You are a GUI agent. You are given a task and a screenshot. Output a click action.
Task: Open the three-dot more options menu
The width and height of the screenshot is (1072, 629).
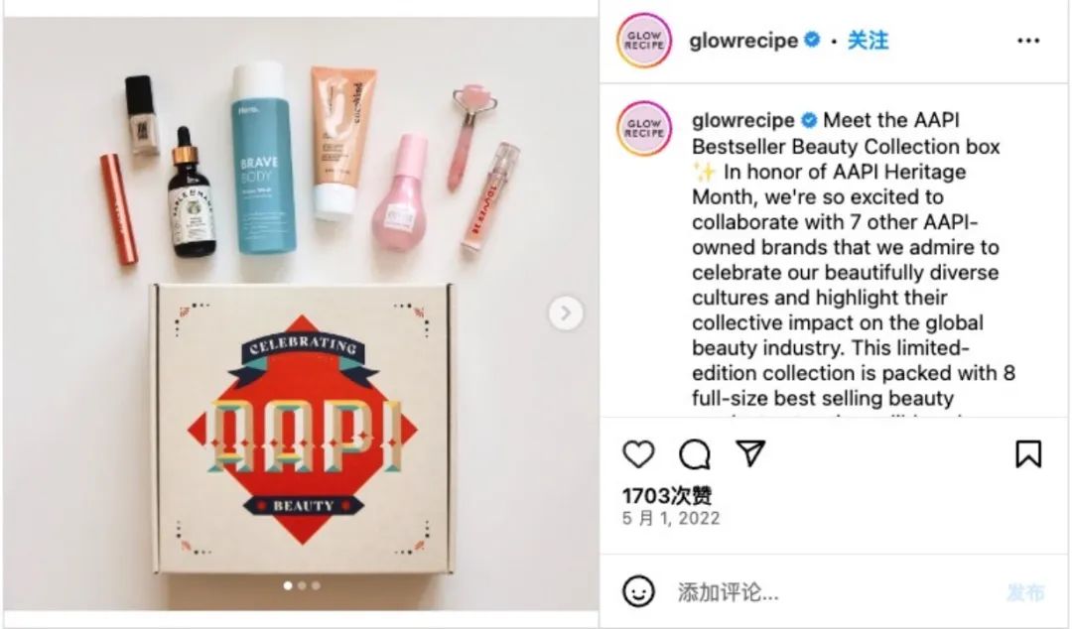pos(1028,41)
